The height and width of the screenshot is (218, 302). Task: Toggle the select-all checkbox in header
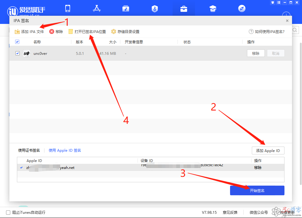pyautogui.click(x=17, y=42)
